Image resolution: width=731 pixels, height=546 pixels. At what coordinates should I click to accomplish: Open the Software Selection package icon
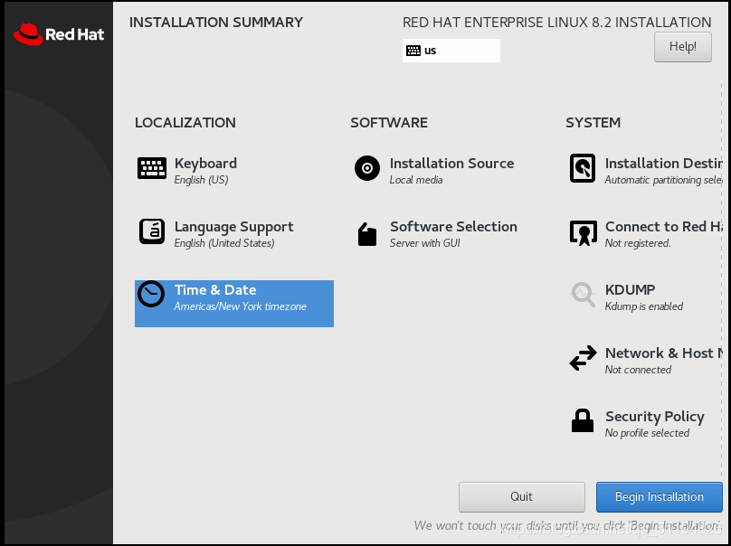367,234
